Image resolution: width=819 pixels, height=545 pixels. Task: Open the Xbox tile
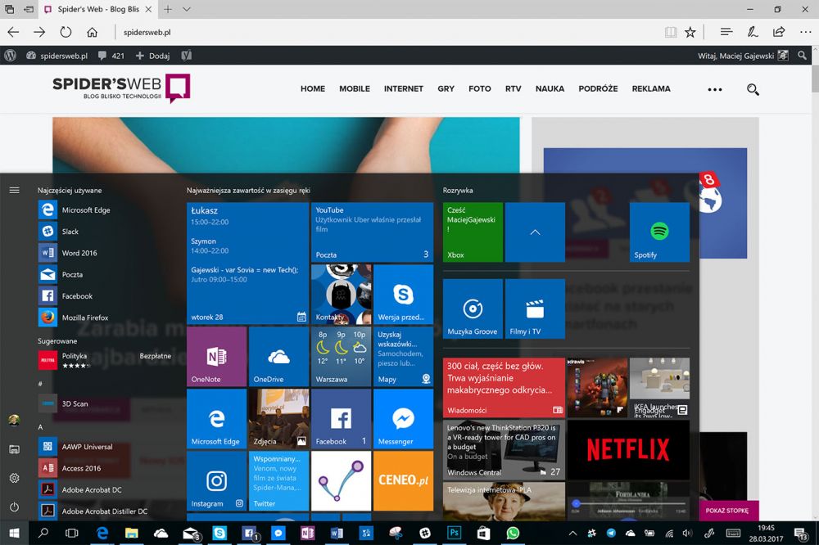(473, 232)
